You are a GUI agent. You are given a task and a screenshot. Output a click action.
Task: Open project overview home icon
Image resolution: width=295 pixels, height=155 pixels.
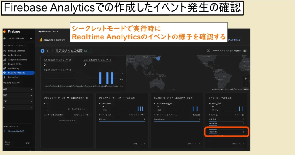5,39
